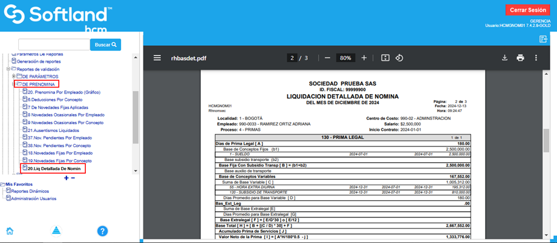This screenshot has width=557, height=243.
Task: Open Mis Favoritos folder
Action: [19, 184]
